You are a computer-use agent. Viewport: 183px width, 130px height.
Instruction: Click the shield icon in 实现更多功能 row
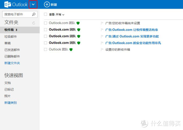(x=79, y=36)
